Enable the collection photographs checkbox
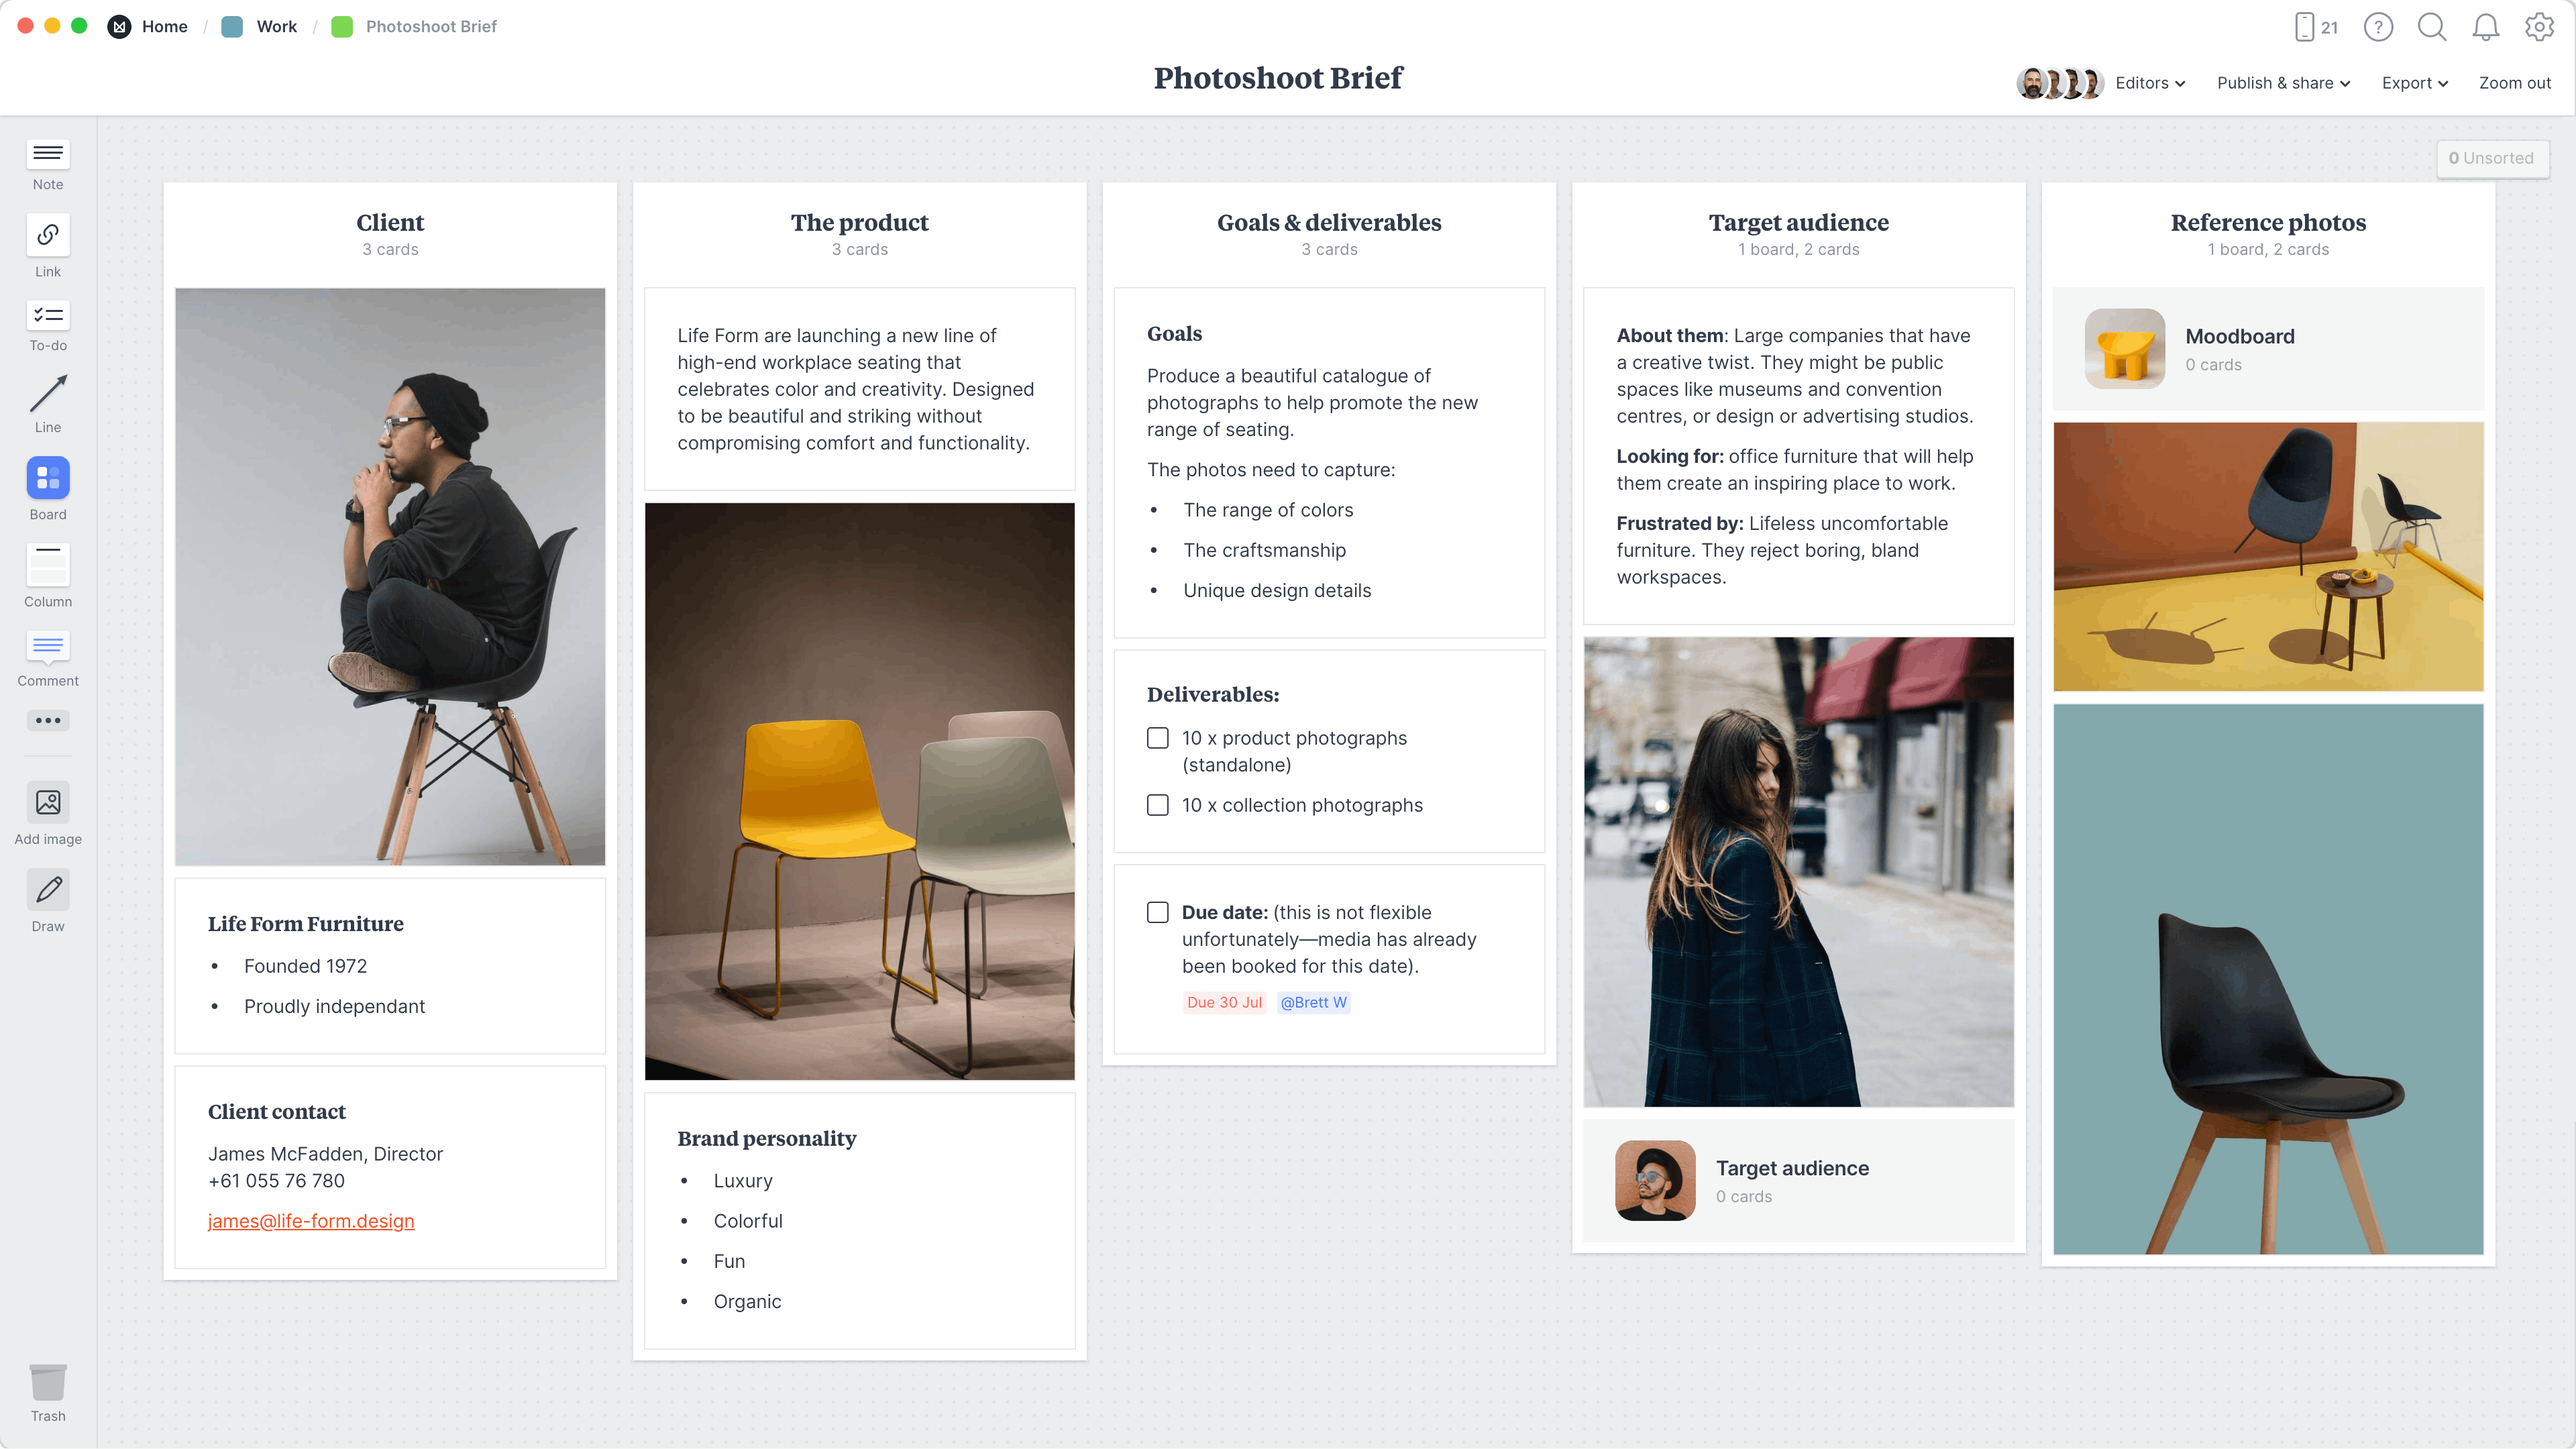The width and height of the screenshot is (2576, 1449). (1157, 805)
